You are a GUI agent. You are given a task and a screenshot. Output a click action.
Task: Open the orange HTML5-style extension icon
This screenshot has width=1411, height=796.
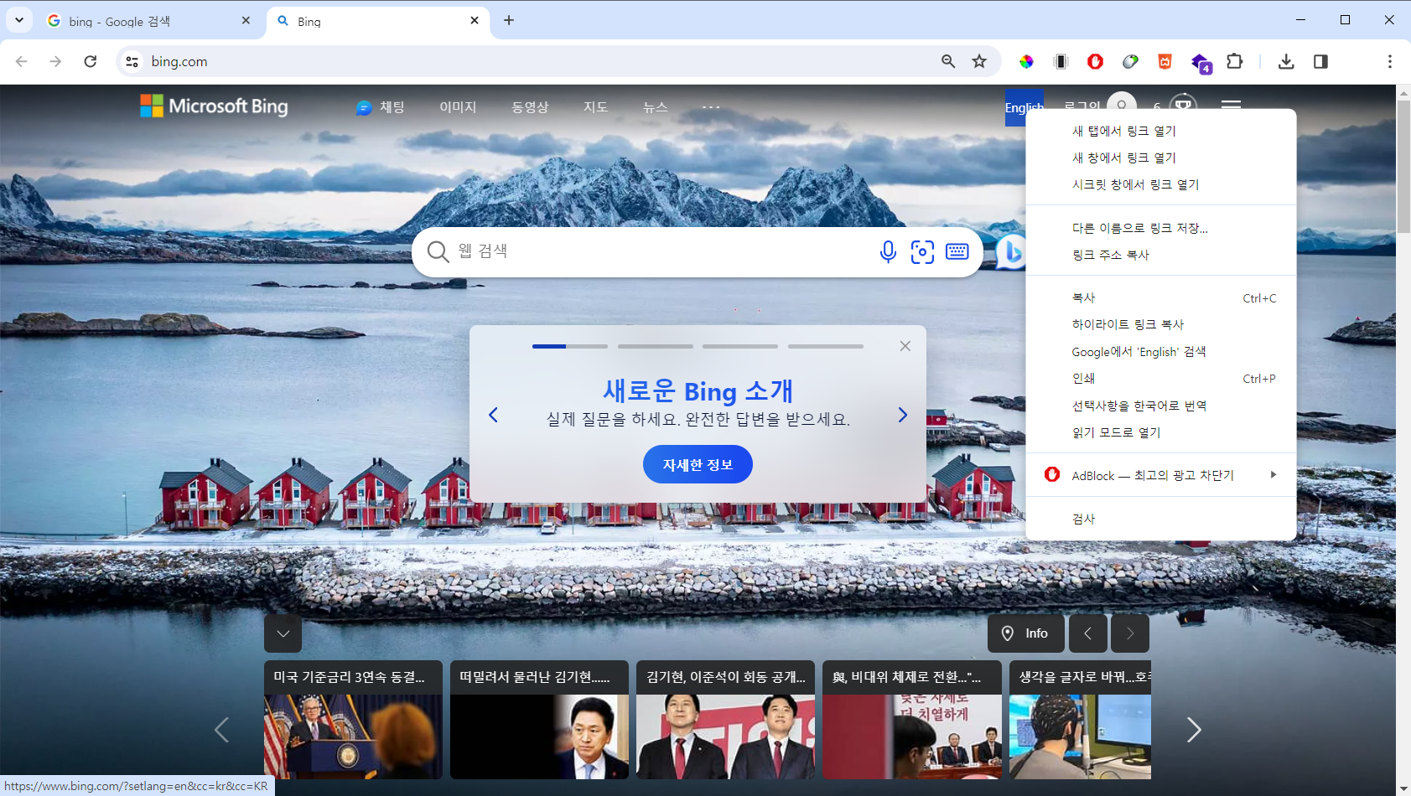[x=1165, y=61]
